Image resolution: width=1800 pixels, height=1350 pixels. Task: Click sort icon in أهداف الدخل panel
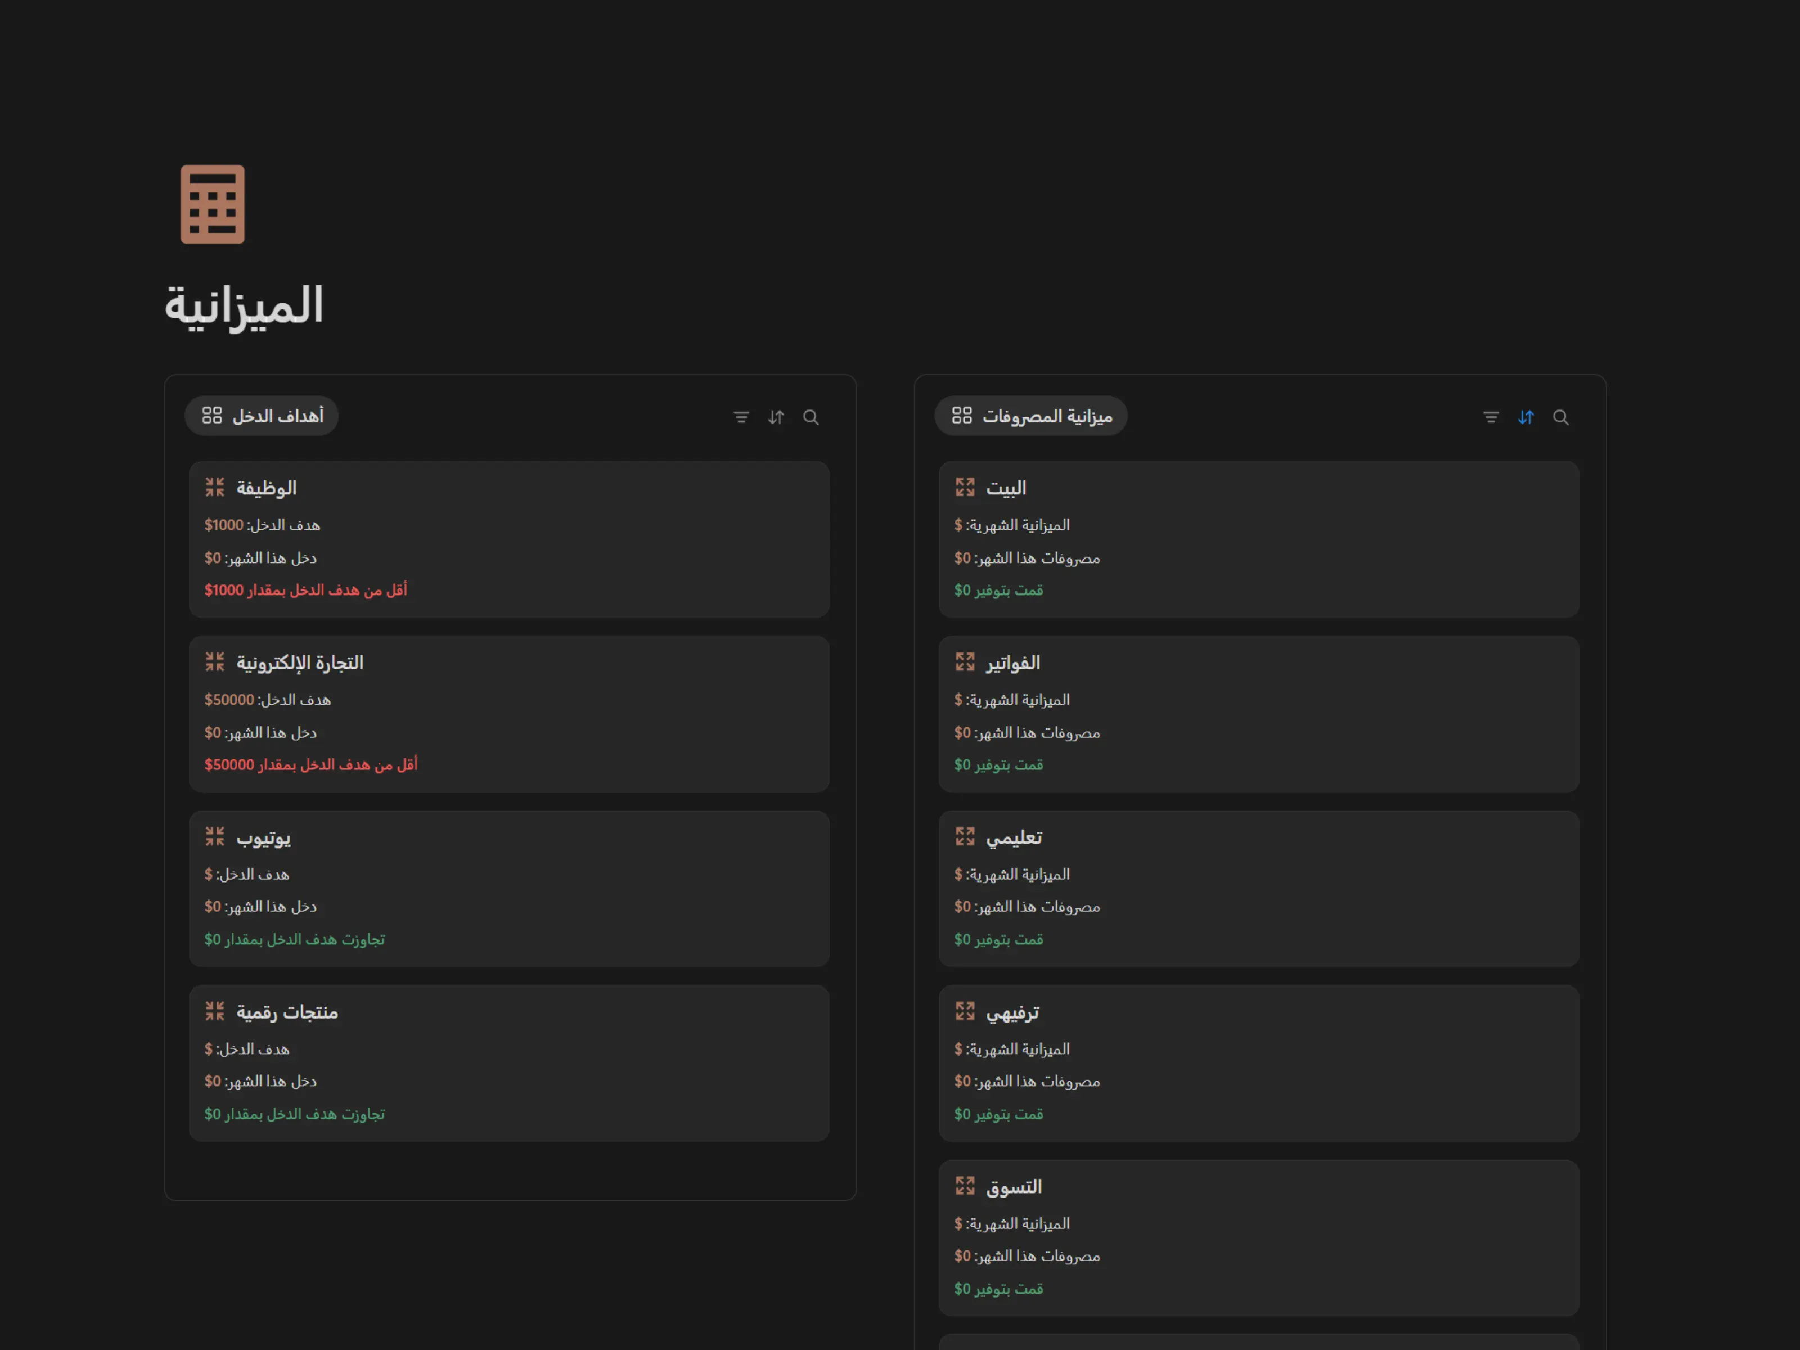click(776, 417)
